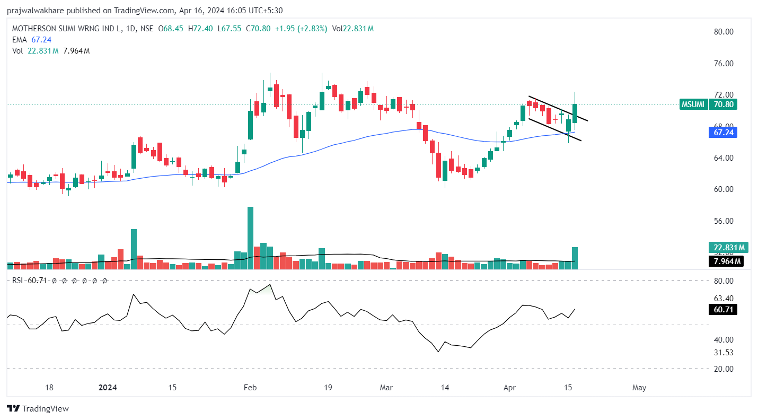Viewport: 758px width, 420px height.
Task: Click the May label on date axis
Action: point(639,388)
